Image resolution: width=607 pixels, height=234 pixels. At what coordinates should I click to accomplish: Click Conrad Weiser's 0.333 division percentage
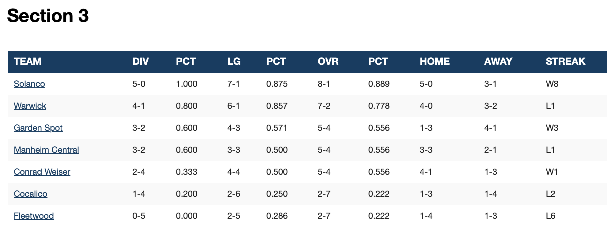tap(187, 172)
